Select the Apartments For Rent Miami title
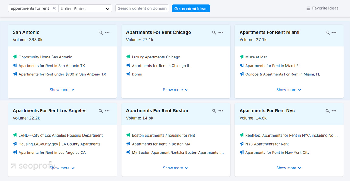Screen dimensions: 350x181 (269, 32)
